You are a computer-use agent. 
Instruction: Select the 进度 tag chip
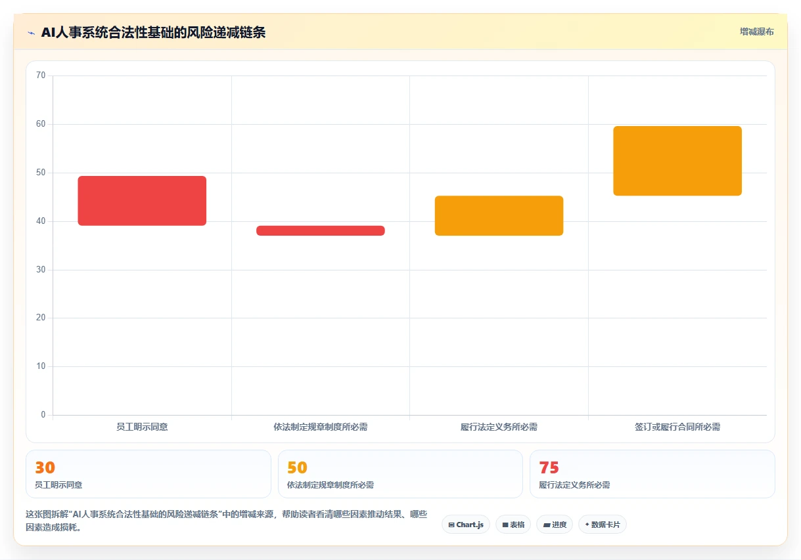point(555,525)
